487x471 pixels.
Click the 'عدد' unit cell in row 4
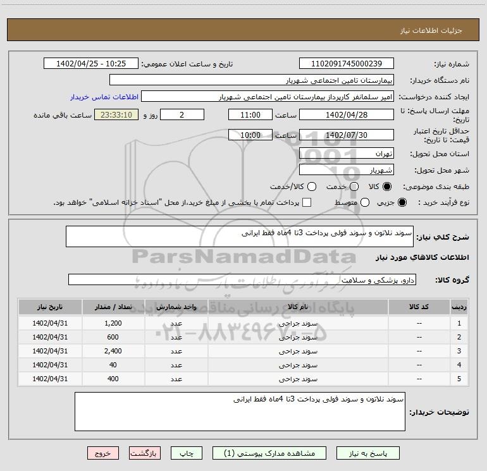(176, 365)
